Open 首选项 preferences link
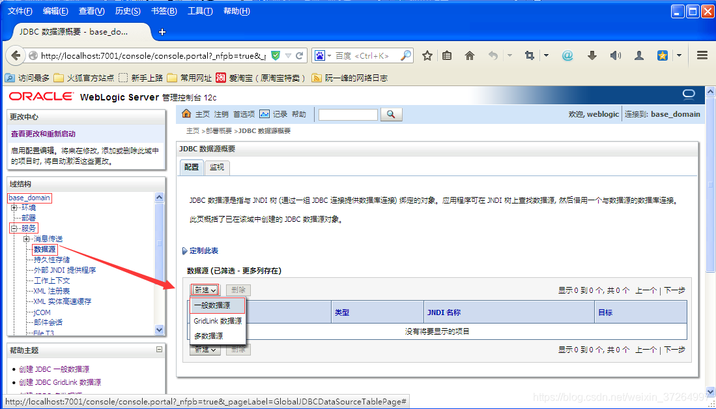 tap(244, 114)
